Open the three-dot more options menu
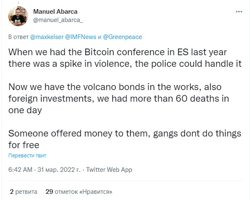Image resolution: width=250 pixels, height=200 pixels. 239,12
